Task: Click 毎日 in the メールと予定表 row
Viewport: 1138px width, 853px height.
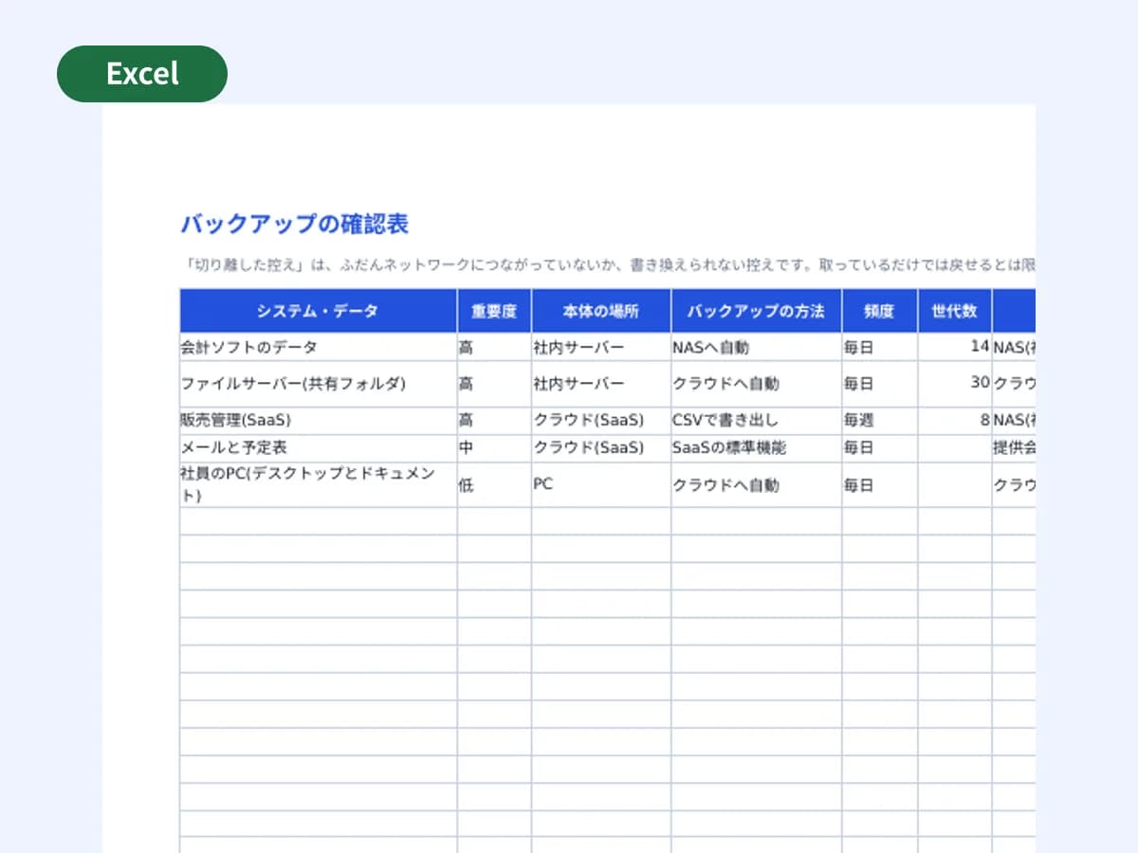Action: (x=879, y=448)
